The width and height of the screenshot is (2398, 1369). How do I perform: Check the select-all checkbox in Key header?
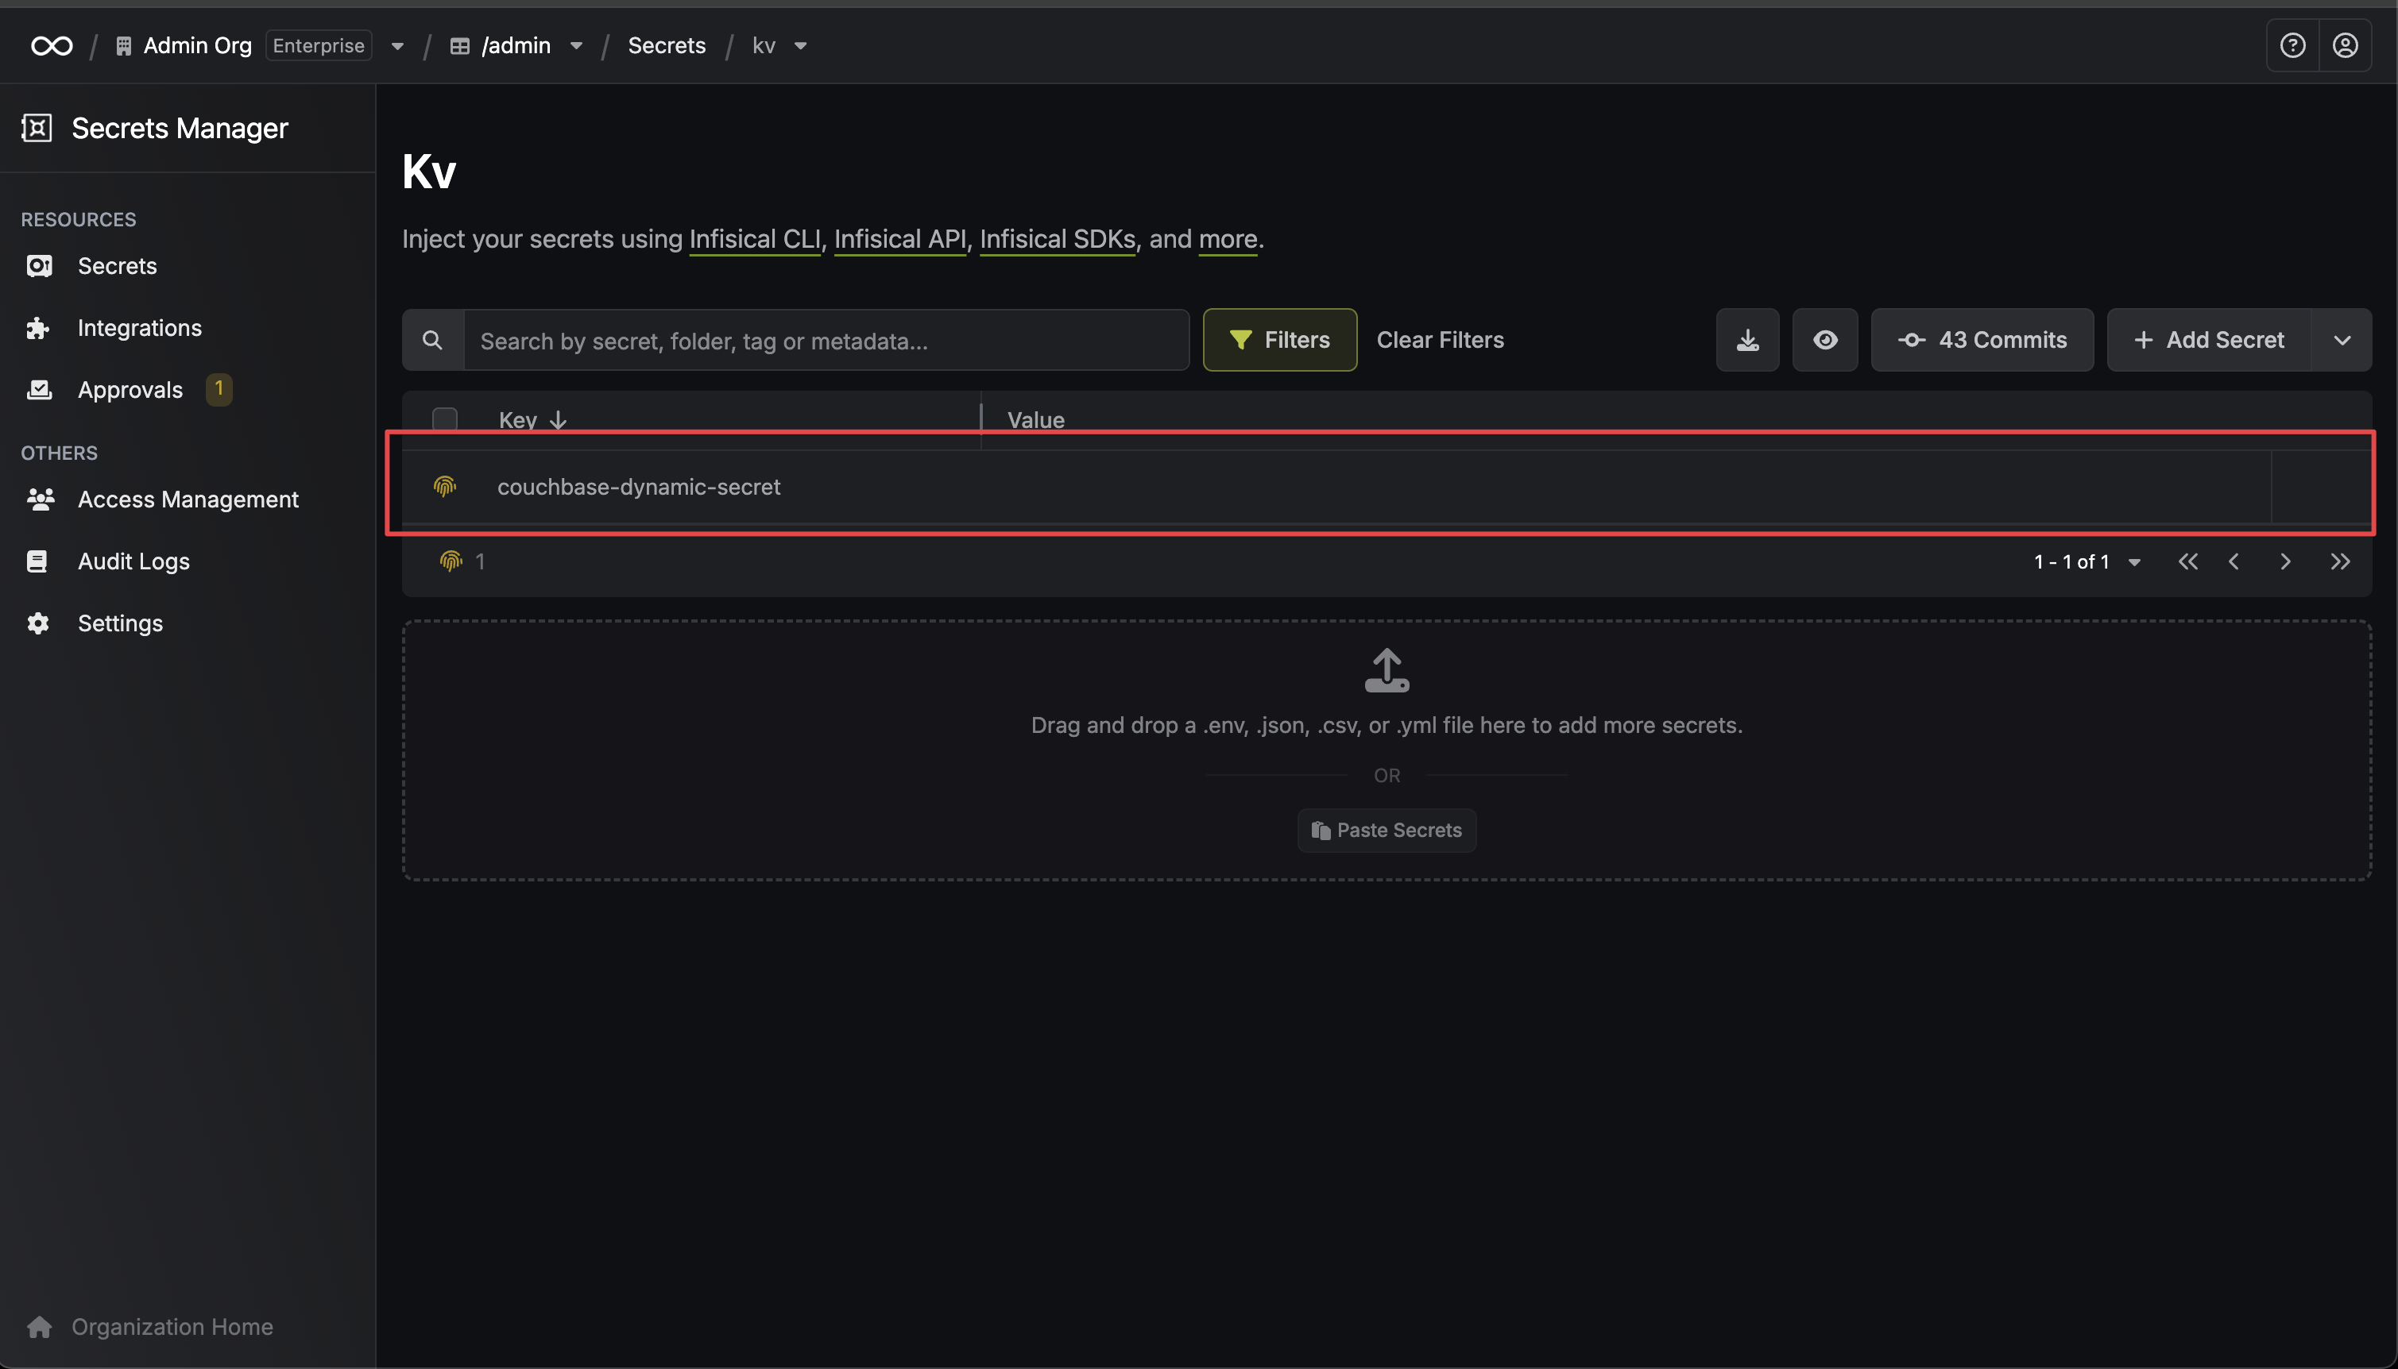(x=445, y=419)
